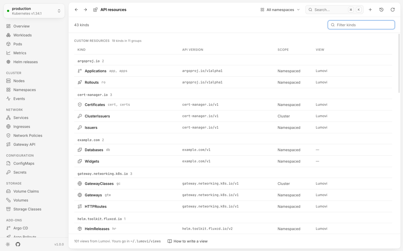Image resolution: width=403 pixels, height=251 pixels.
Task: Expand the All namespaces dropdown
Action: 280,10
